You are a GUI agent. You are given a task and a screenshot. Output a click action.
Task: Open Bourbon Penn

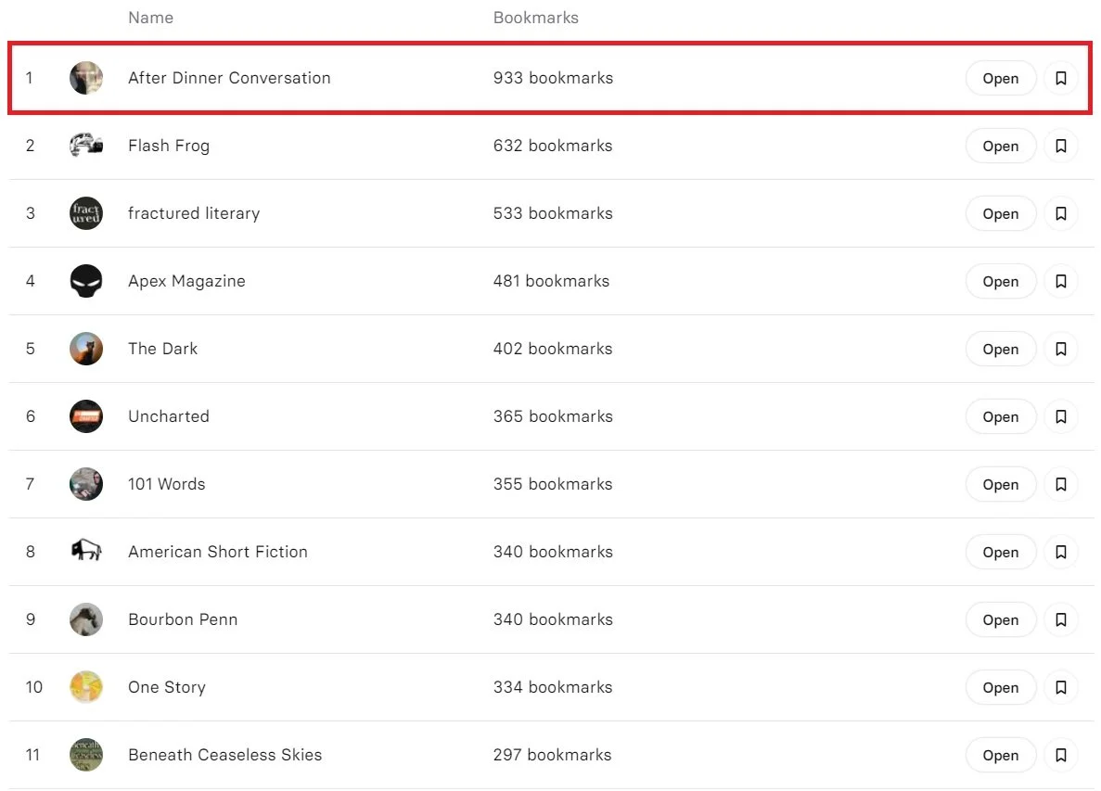(x=1001, y=619)
